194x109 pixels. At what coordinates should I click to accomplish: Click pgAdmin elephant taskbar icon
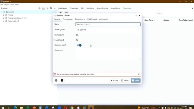[91, 108]
